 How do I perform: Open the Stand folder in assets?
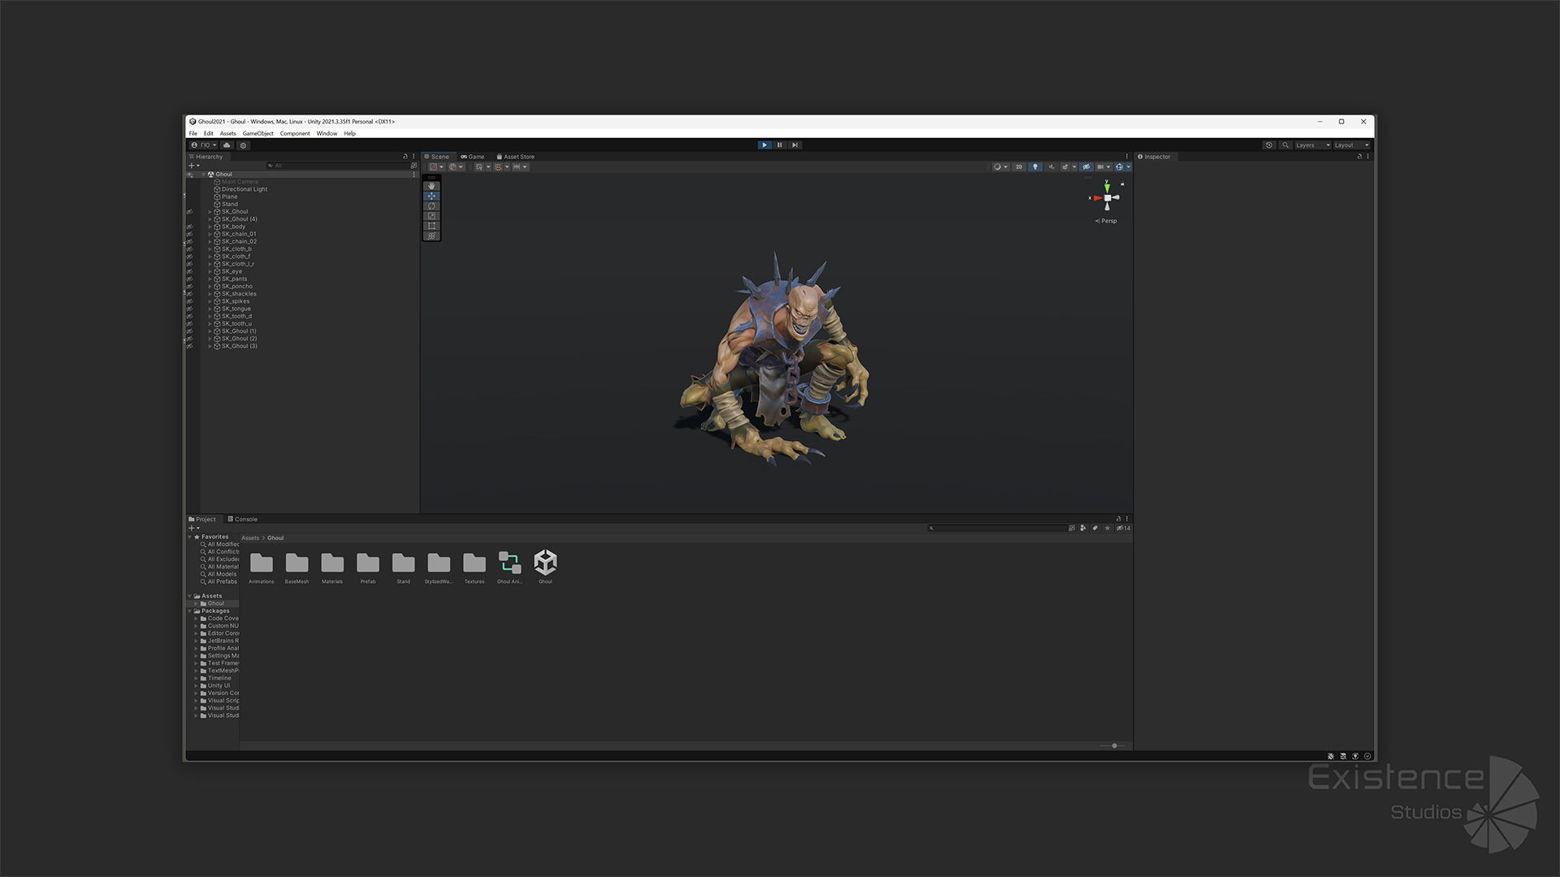(x=404, y=568)
